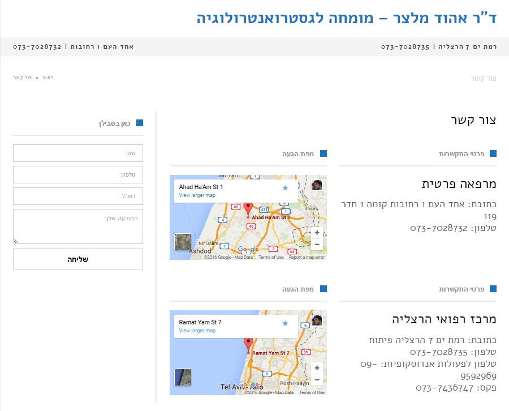Image resolution: width=509 pixels, height=411 pixels.
Task: Open View larger map for Ramat Yam St 7
Action: (197, 331)
